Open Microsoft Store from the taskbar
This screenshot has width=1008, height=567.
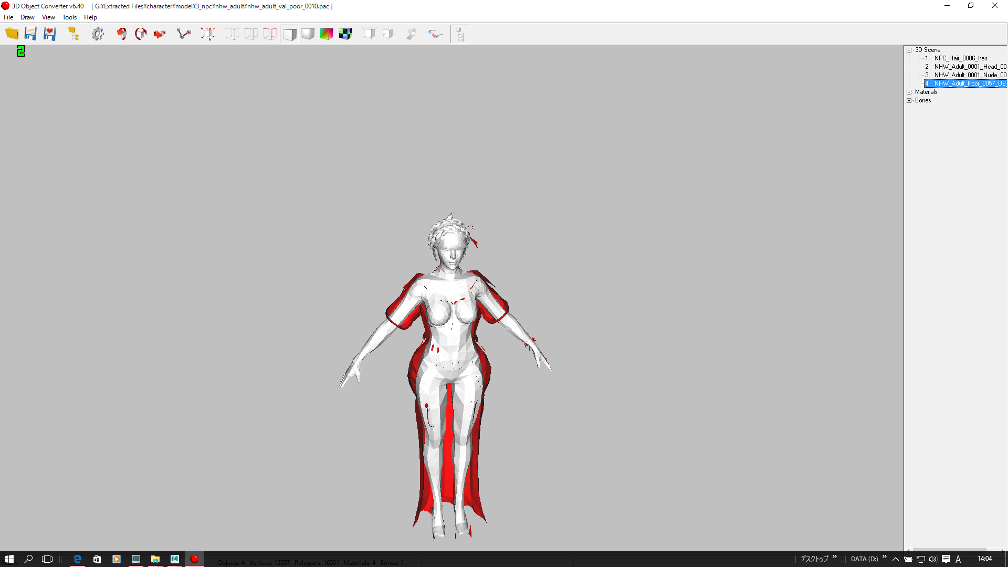point(97,559)
